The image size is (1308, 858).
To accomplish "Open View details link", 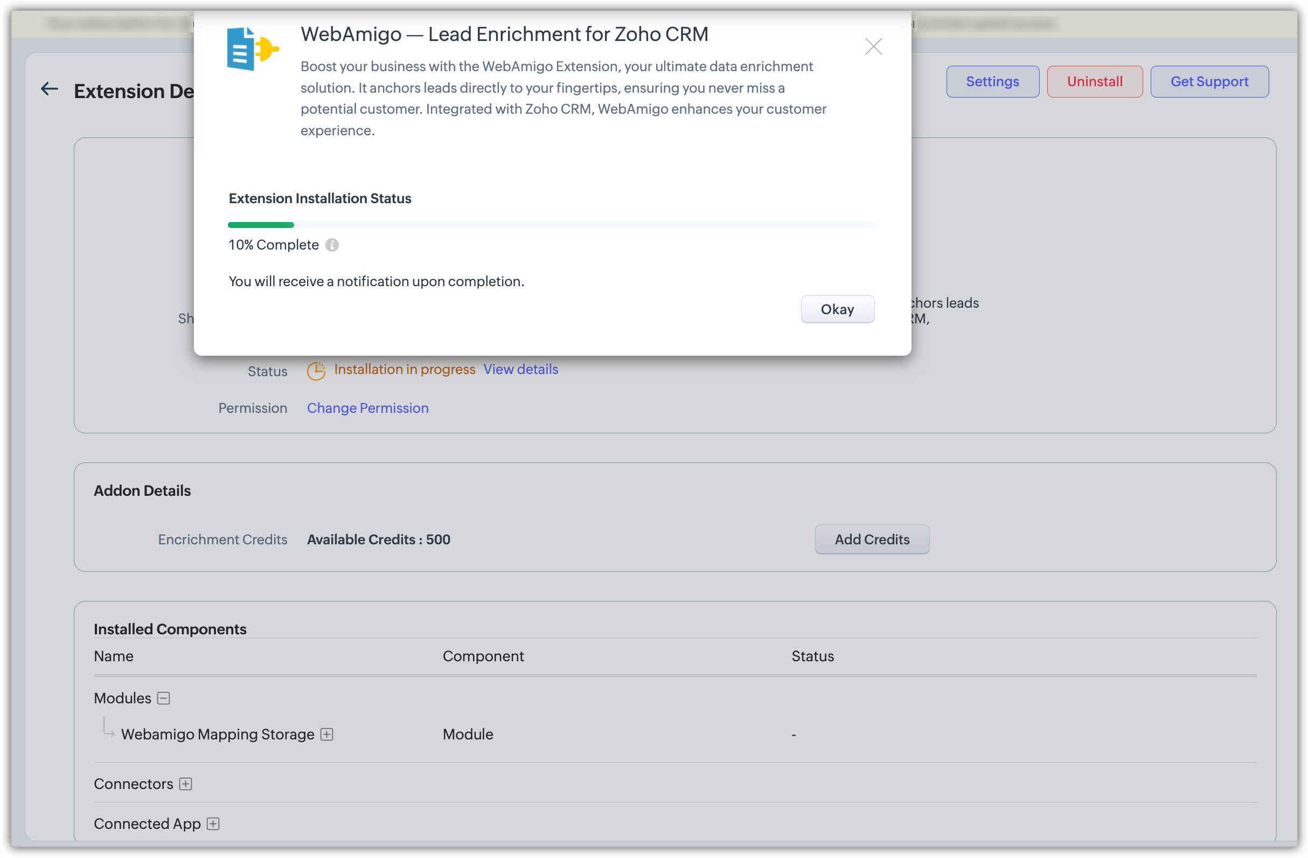I will (520, 369).
